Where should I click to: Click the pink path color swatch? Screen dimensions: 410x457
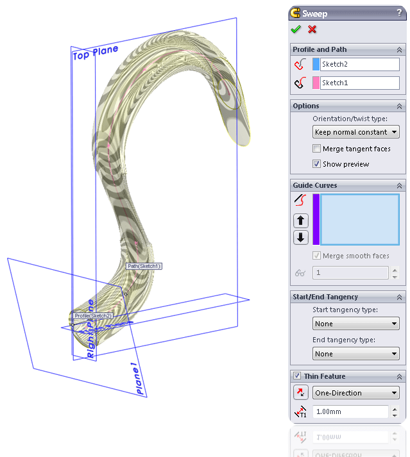[316, 83]
